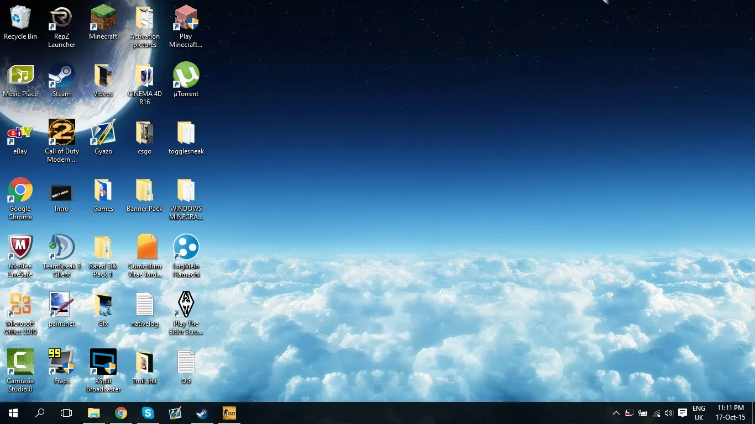Open Task View from the taskbar
The width and height of the screenshot is (755, 424).
(66, 413)
